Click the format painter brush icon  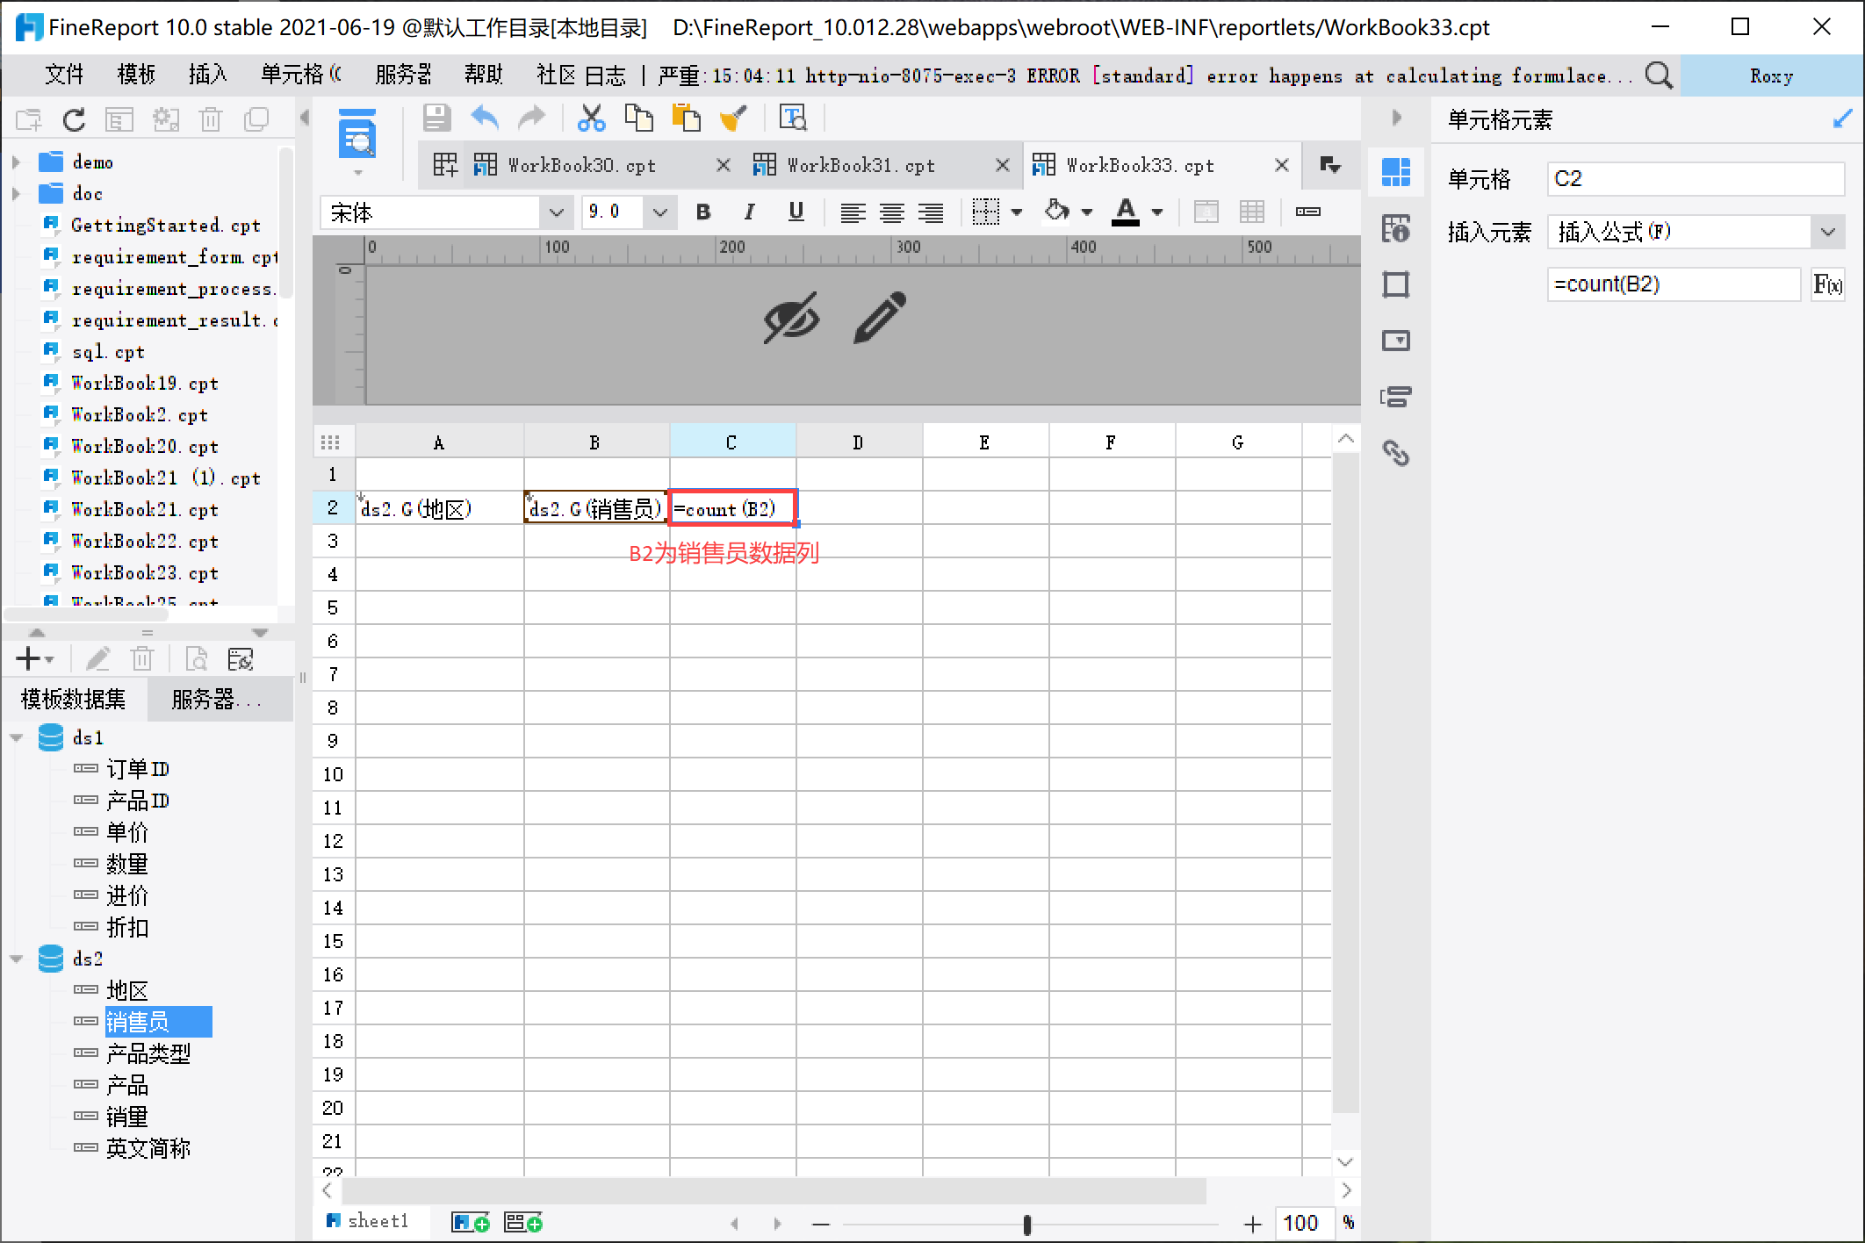pyautogui.click(x=732, y=118)
